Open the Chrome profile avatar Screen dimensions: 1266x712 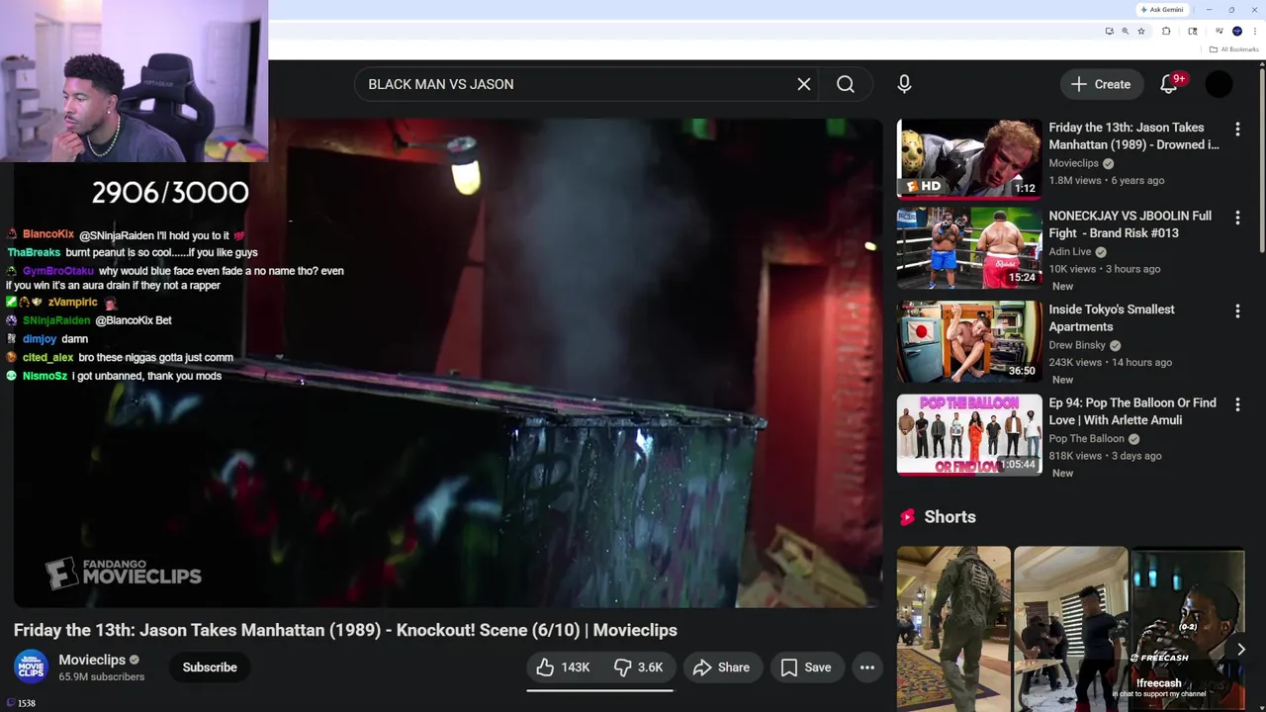click(x=1236, y=31)
